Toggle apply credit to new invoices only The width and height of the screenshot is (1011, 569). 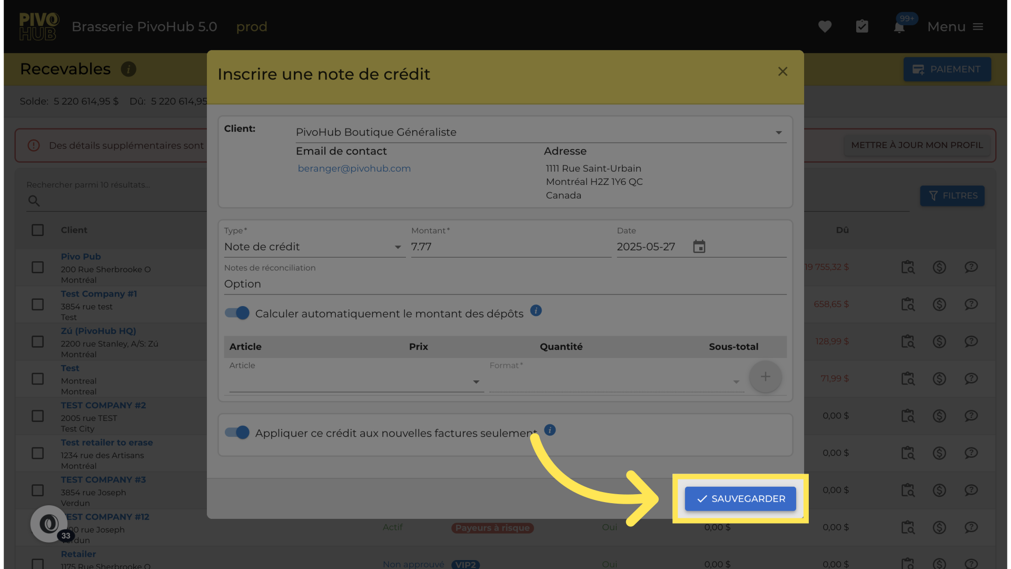[237, 433]
